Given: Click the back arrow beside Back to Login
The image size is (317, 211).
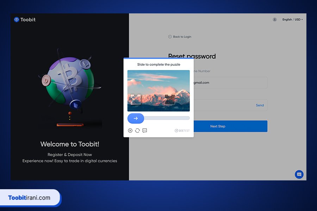Looking at the screenshot, I should (x=170, y=37).
